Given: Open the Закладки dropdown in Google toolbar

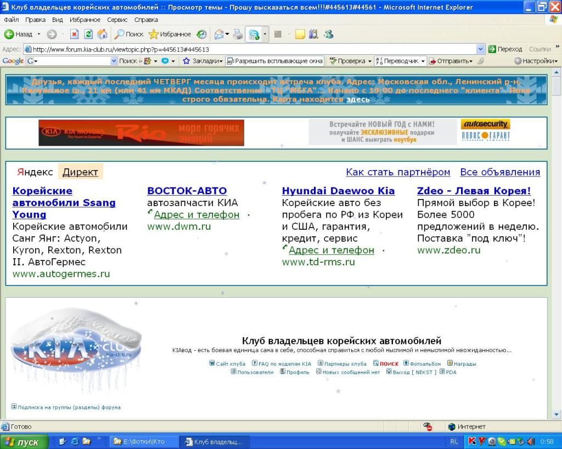Looking at the screenshot, I should point(203,61).
